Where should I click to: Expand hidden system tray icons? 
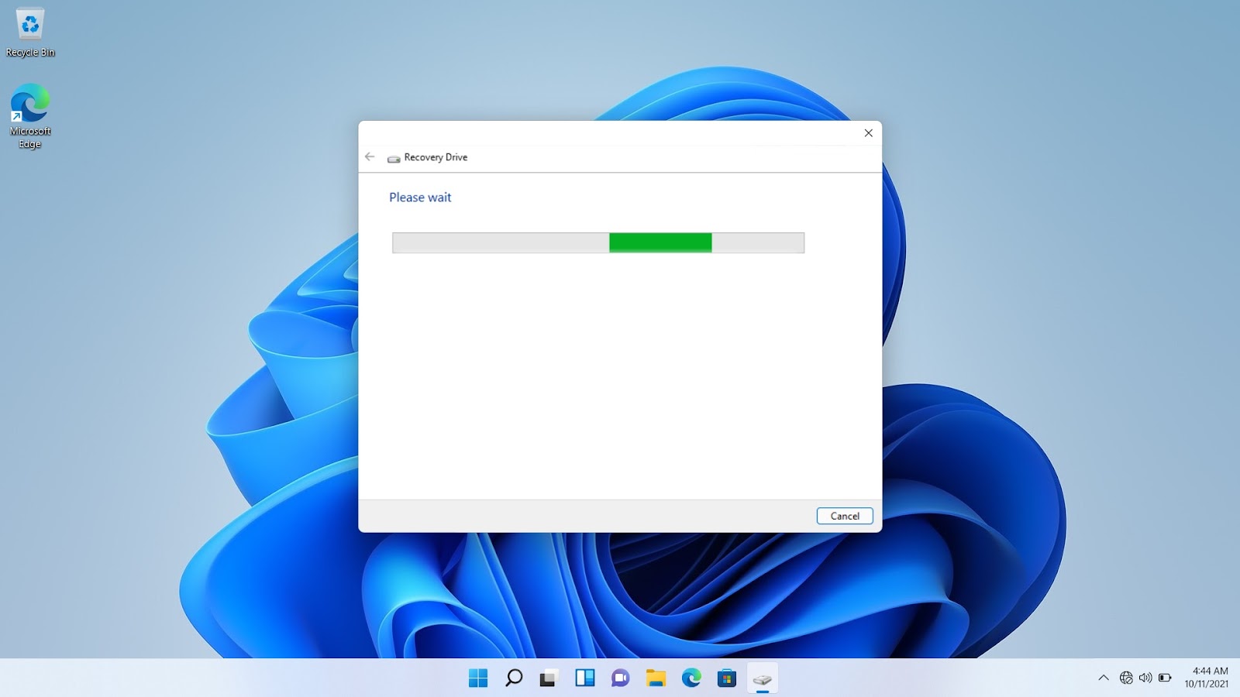[1104, 676]
